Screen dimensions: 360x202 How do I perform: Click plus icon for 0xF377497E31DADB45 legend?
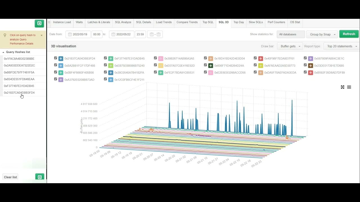(x=111, y=59)
